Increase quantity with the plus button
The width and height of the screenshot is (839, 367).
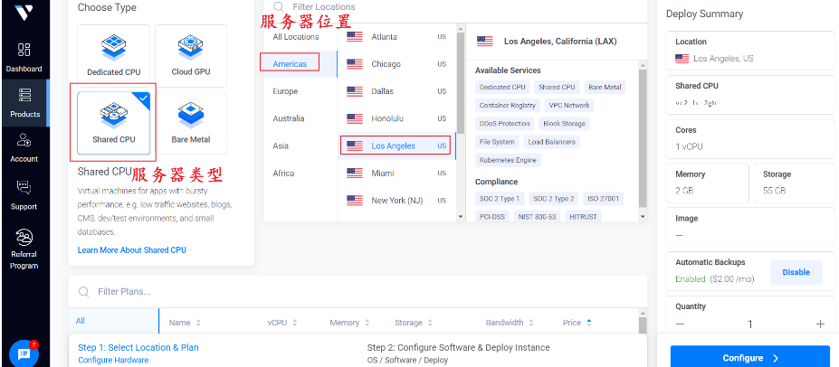820,325
